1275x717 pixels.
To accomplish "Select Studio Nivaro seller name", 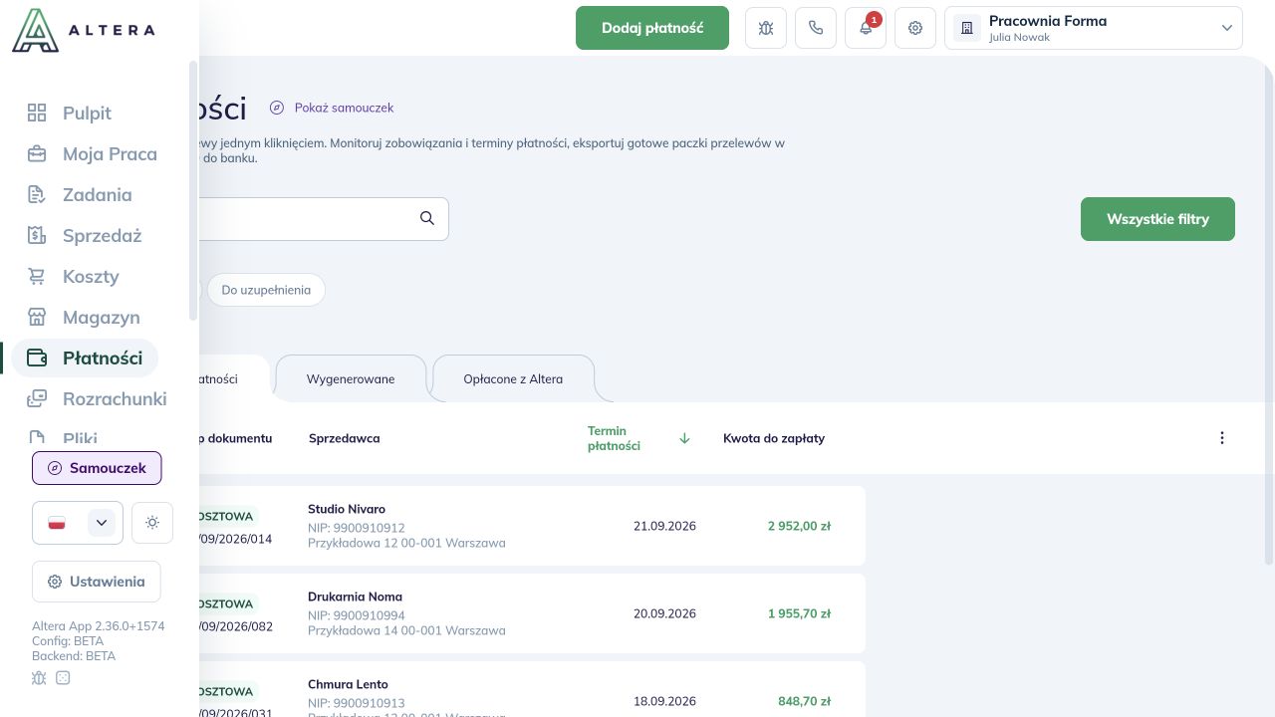I will [x=347, y=509].
